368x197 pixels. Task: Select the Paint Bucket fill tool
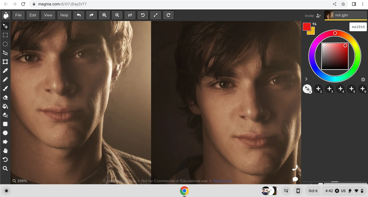pos(5,106)
